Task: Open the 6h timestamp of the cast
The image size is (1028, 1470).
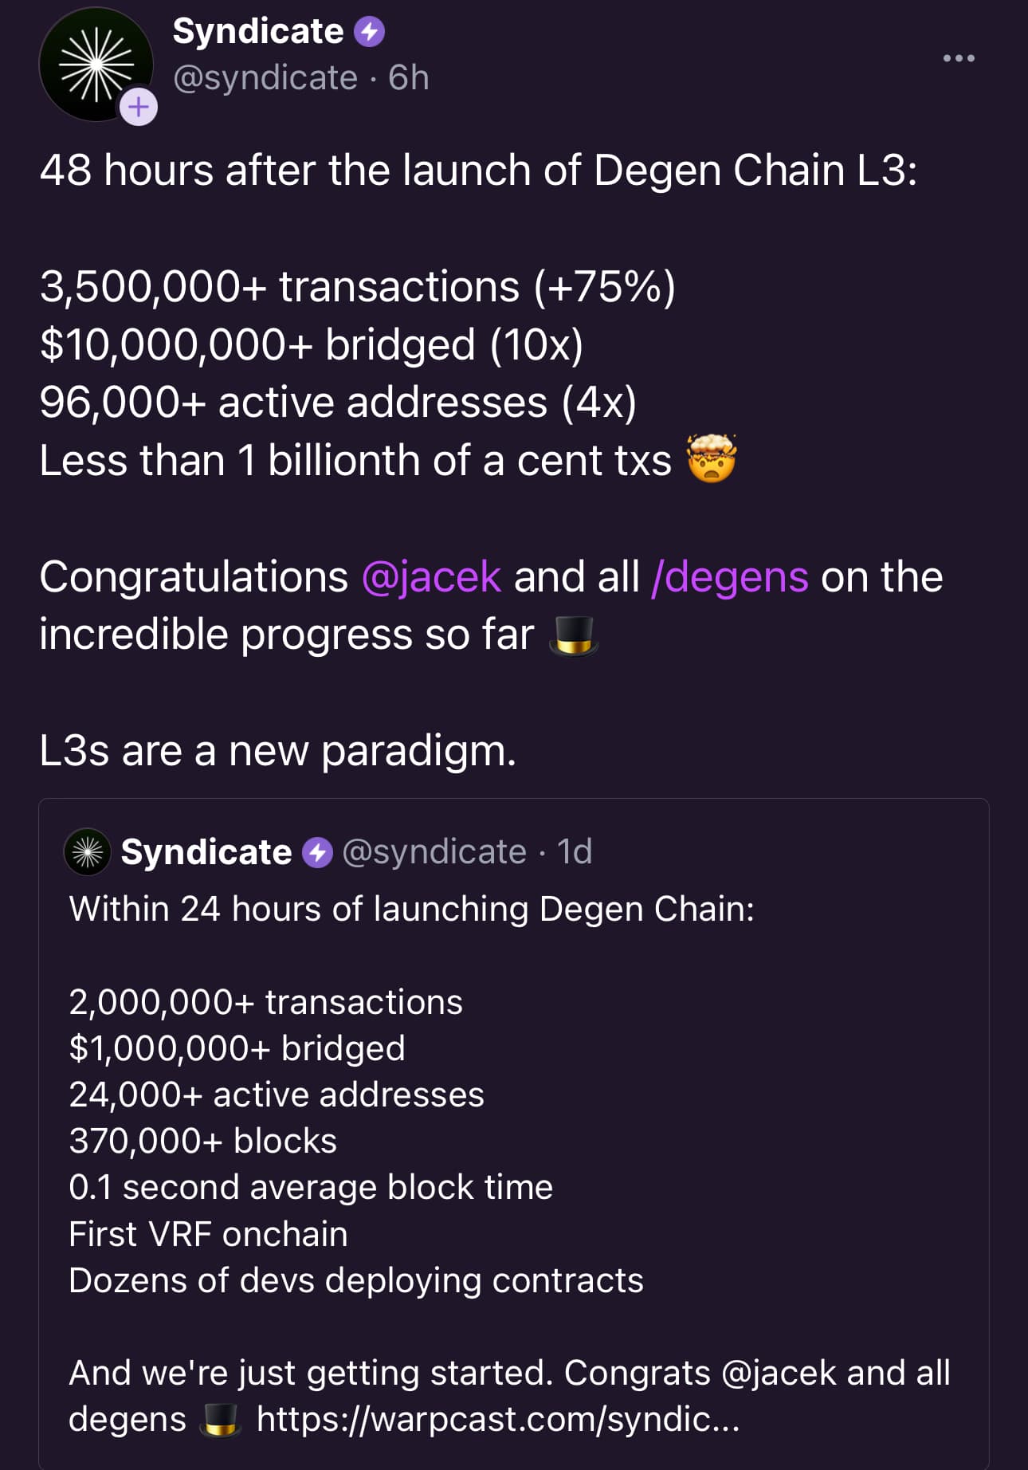Action: pyautogui.click(x=409, y=78)
